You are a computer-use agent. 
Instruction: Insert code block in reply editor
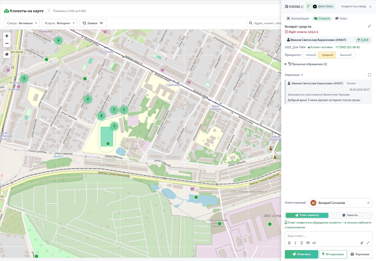[314, 243]
